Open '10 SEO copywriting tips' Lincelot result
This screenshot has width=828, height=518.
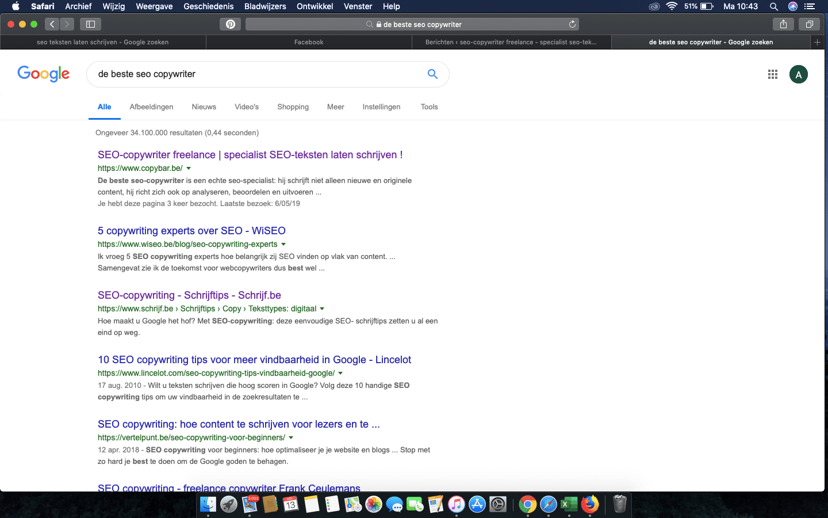pos(254,360)
